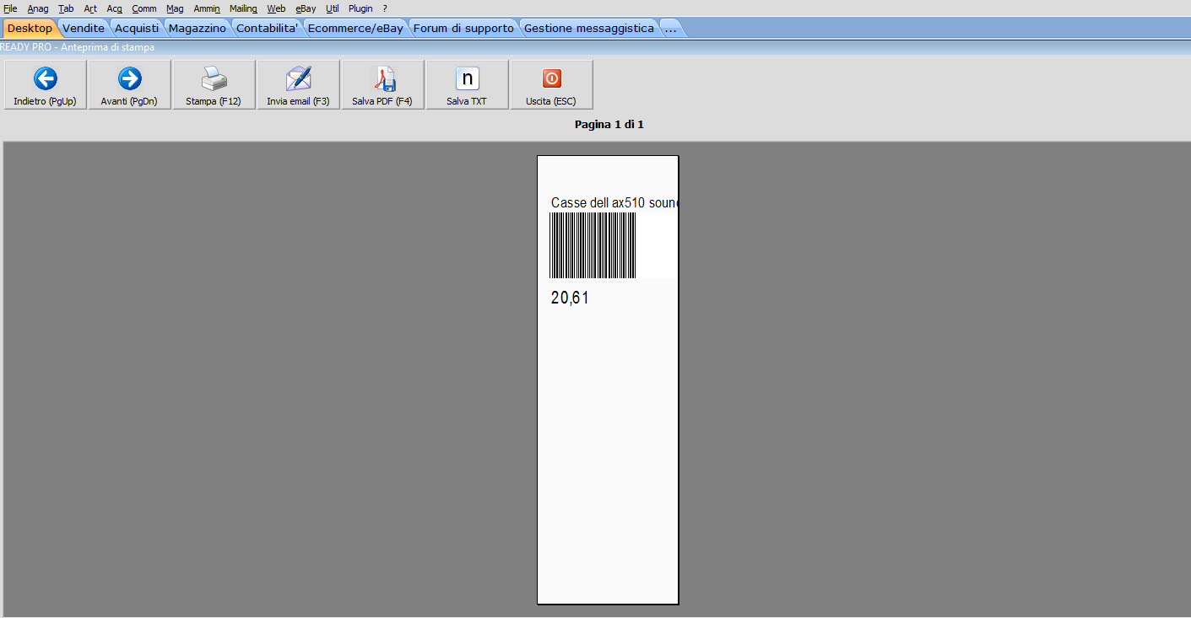Switch to the Contabilita' tab
This screenshot has height=618, width=1191.
pyautogui.click(x=268, y=28)
